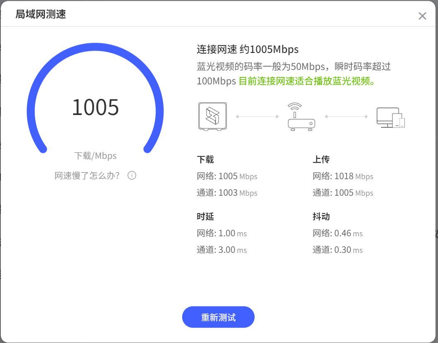Click the 下载/Mbps label under the gauge
The height and width of the screenshot is (343, 438).
pos(96,156)
